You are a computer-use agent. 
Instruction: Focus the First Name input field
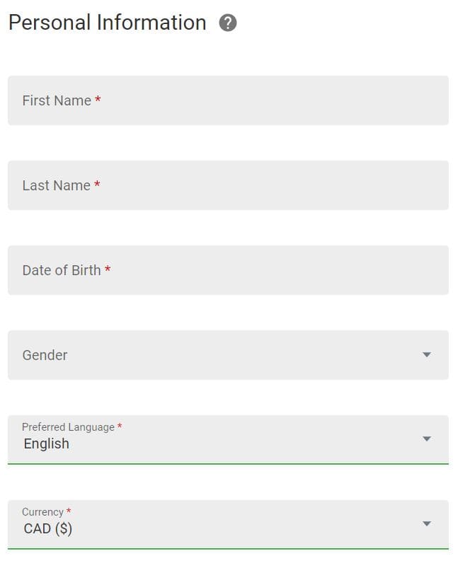pyautogui.click(x=228, y=100)
